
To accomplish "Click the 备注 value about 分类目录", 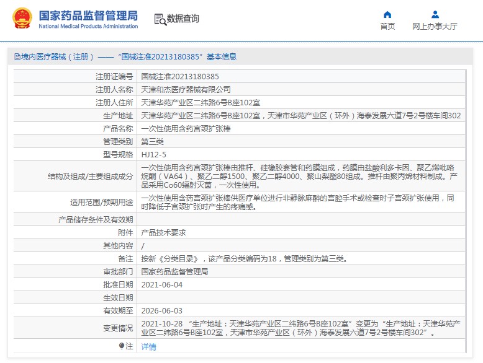I will [x=245, y=259].
